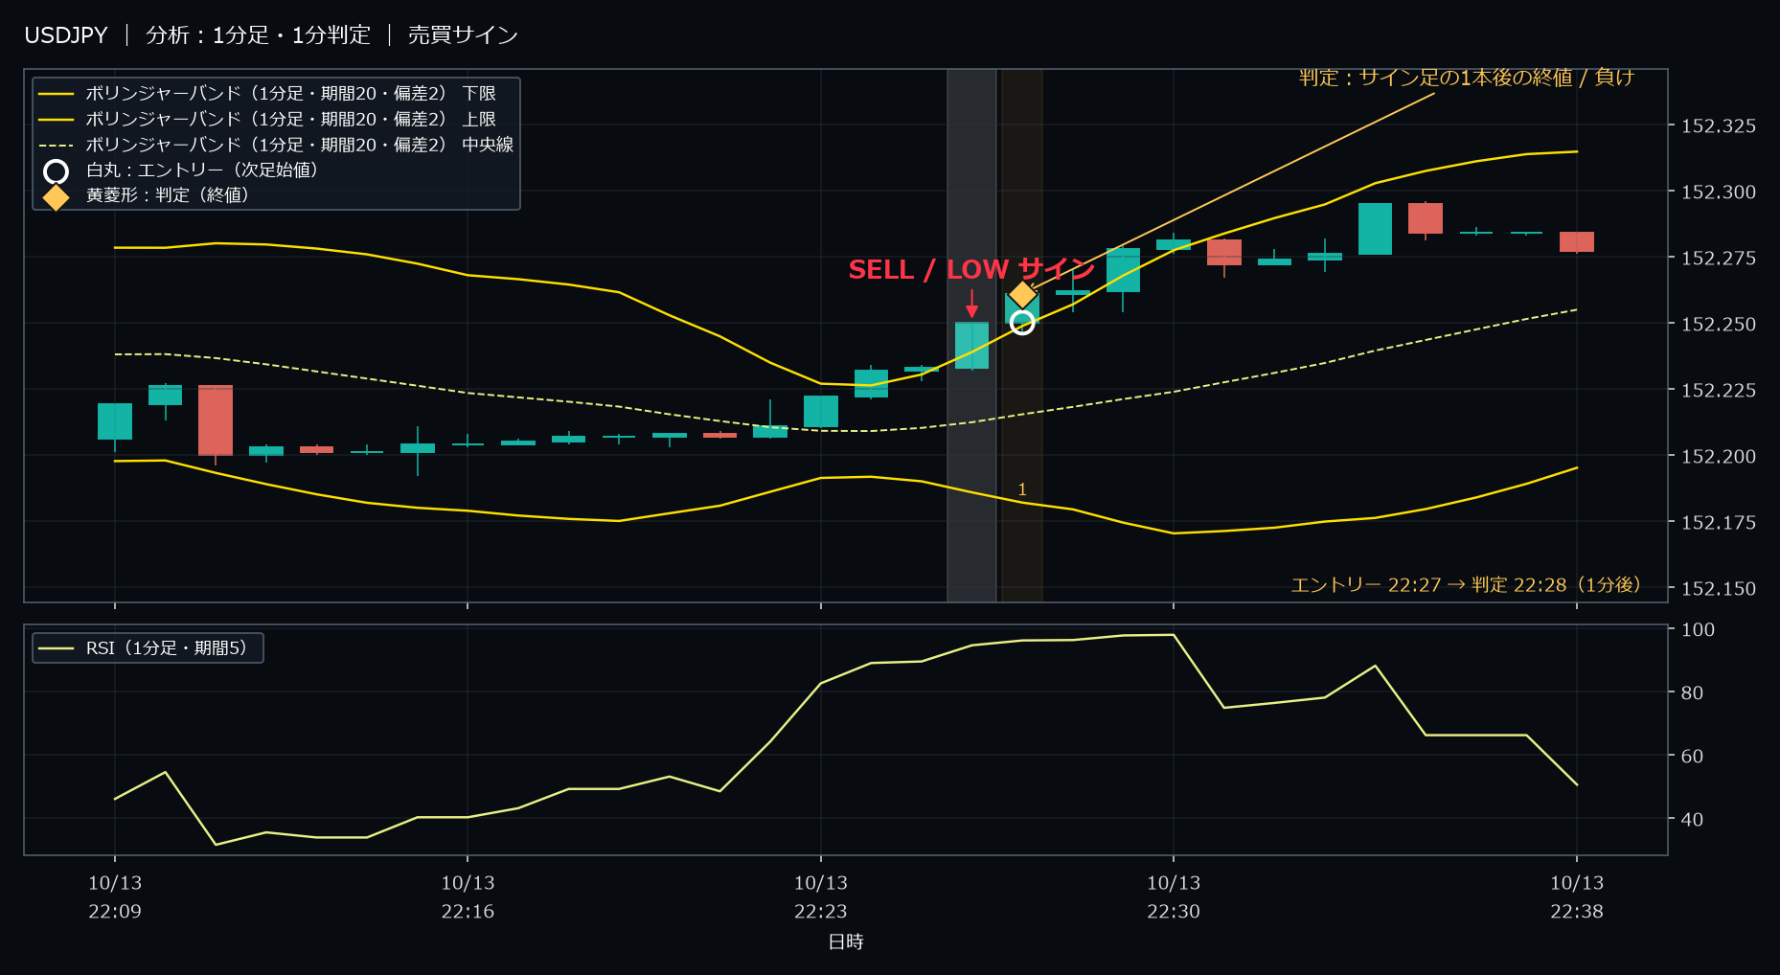1780x975 pixels.
Task: Click the small '1' label in shaded band
Action: tap(1022, 489)
